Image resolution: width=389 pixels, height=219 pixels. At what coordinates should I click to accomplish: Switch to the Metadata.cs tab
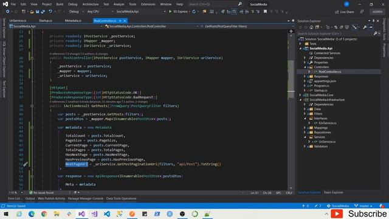click(x=73, y=21)
